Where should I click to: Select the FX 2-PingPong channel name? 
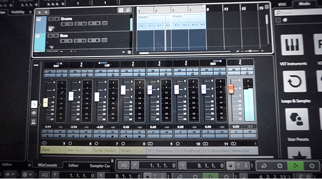[x=187, y=151]
